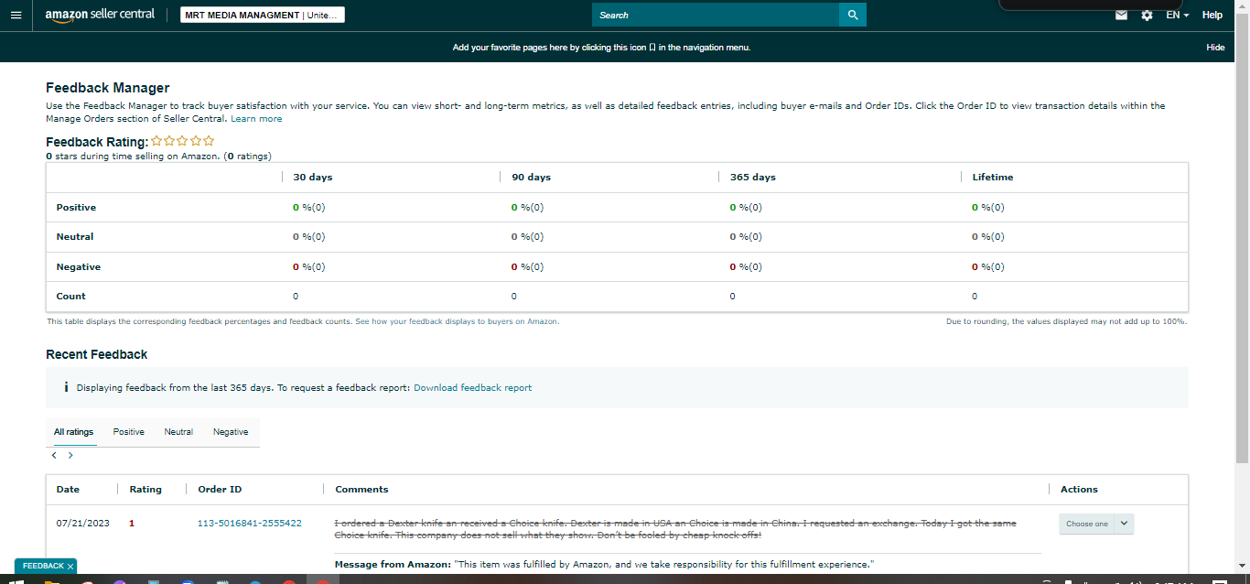Image resolution: width=1250 pixels, height=584 pixels.
Task: Click the Rating column header
Action: (145, 490)
